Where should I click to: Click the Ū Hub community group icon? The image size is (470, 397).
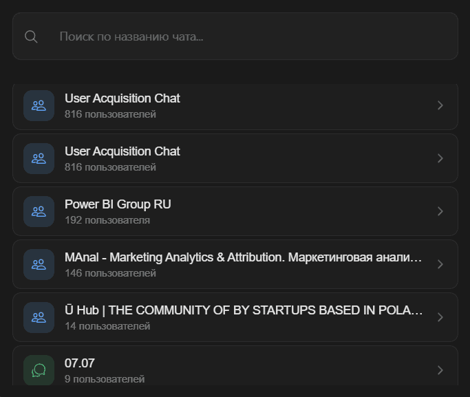click(x=39, y=318)
